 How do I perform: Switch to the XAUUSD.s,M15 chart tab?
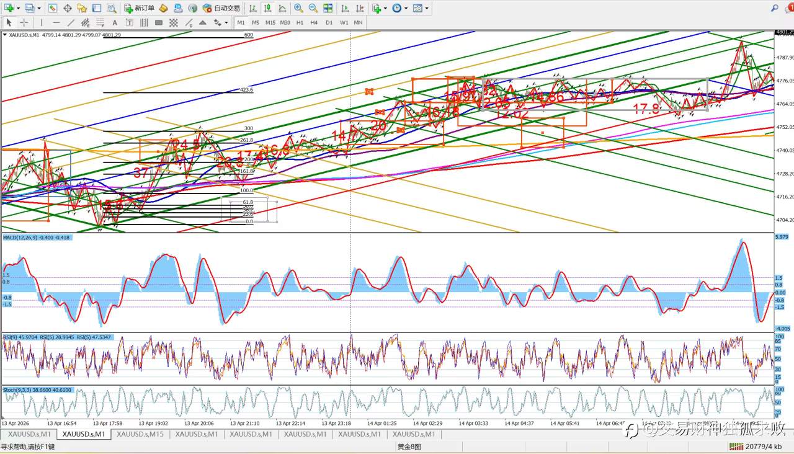pyautogui.click(x=140, y=434)
